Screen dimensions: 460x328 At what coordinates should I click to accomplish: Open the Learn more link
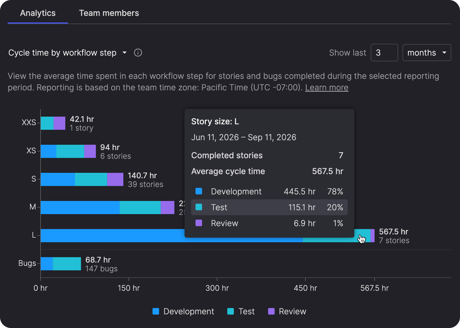(x=327, y=88)
